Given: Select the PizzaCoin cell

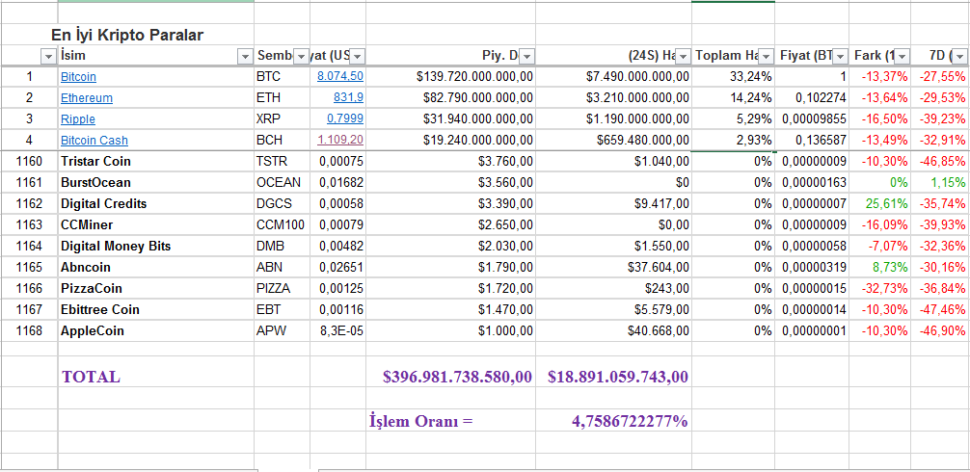Looking at the screenshot, I should pyautogui.click(x=156, y=288).
